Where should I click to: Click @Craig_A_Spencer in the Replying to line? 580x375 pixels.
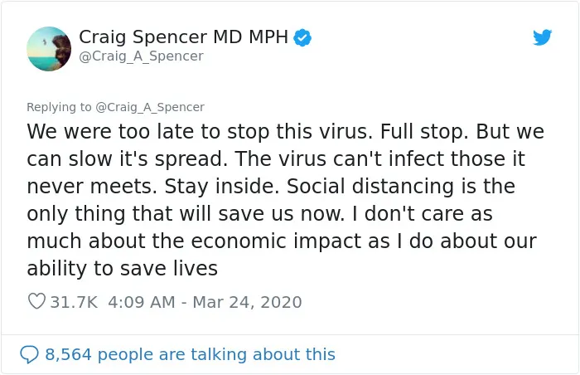150,107
